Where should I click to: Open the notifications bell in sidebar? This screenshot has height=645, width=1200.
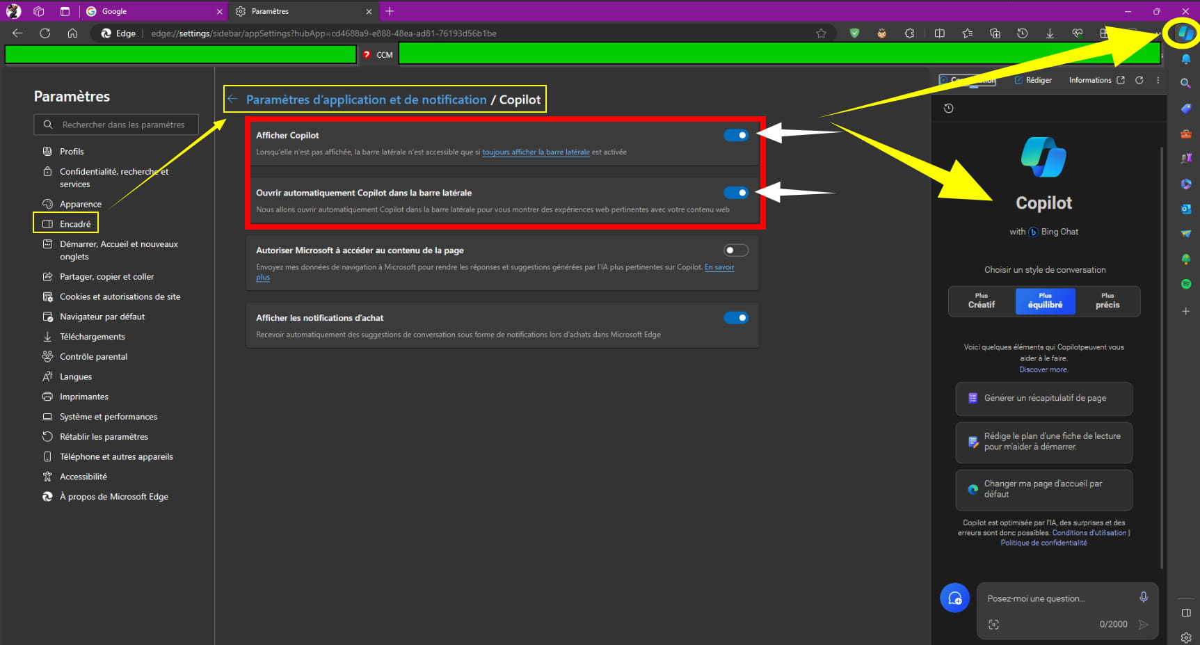[1186, 58]
